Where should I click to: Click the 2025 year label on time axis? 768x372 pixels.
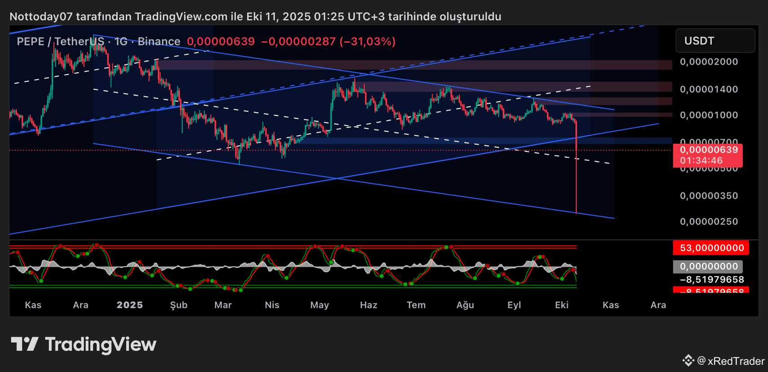pos(130,305)
